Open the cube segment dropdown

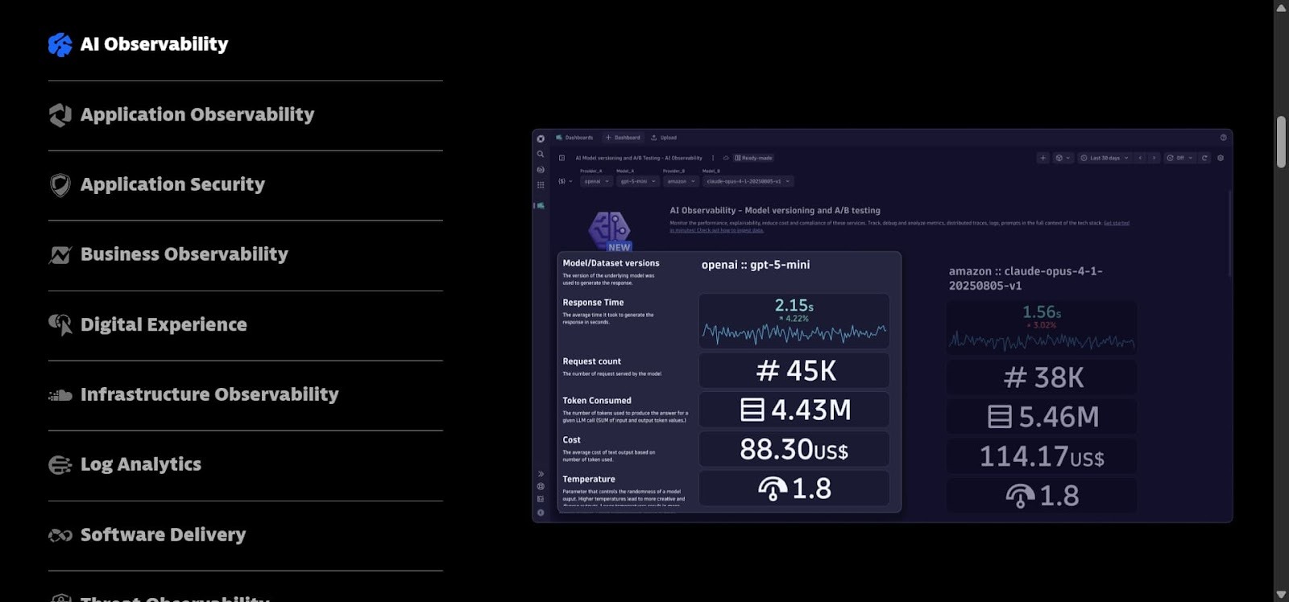1063,158
